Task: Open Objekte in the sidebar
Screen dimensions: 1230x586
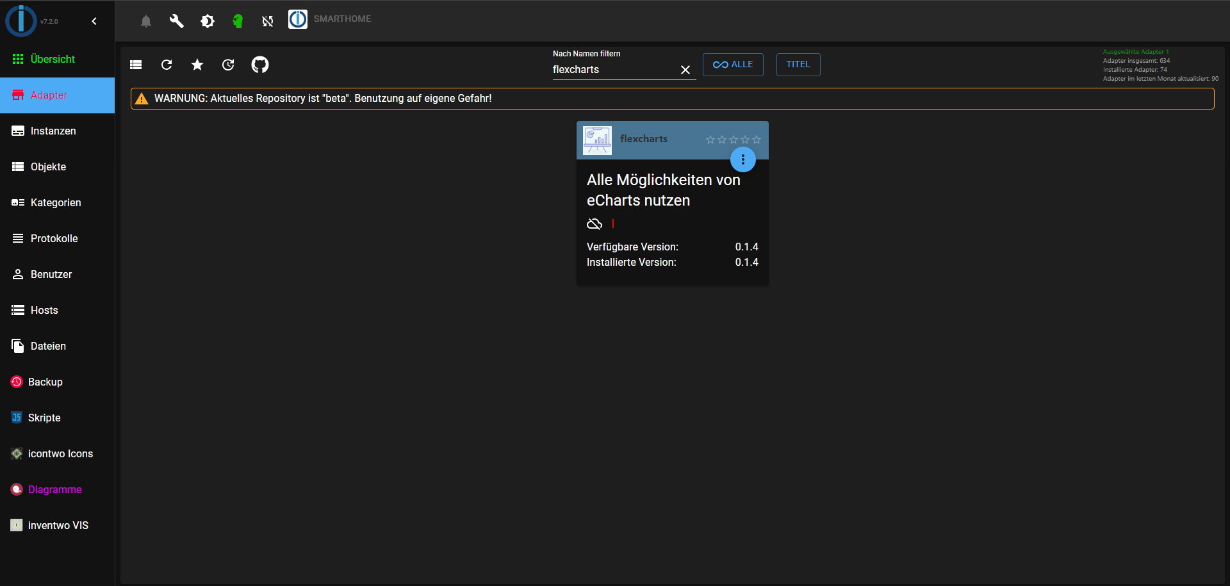Action: pos(57,167)
